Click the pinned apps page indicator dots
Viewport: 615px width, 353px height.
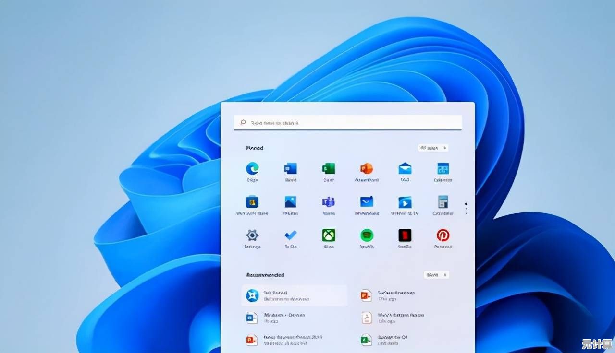point(466,208)
